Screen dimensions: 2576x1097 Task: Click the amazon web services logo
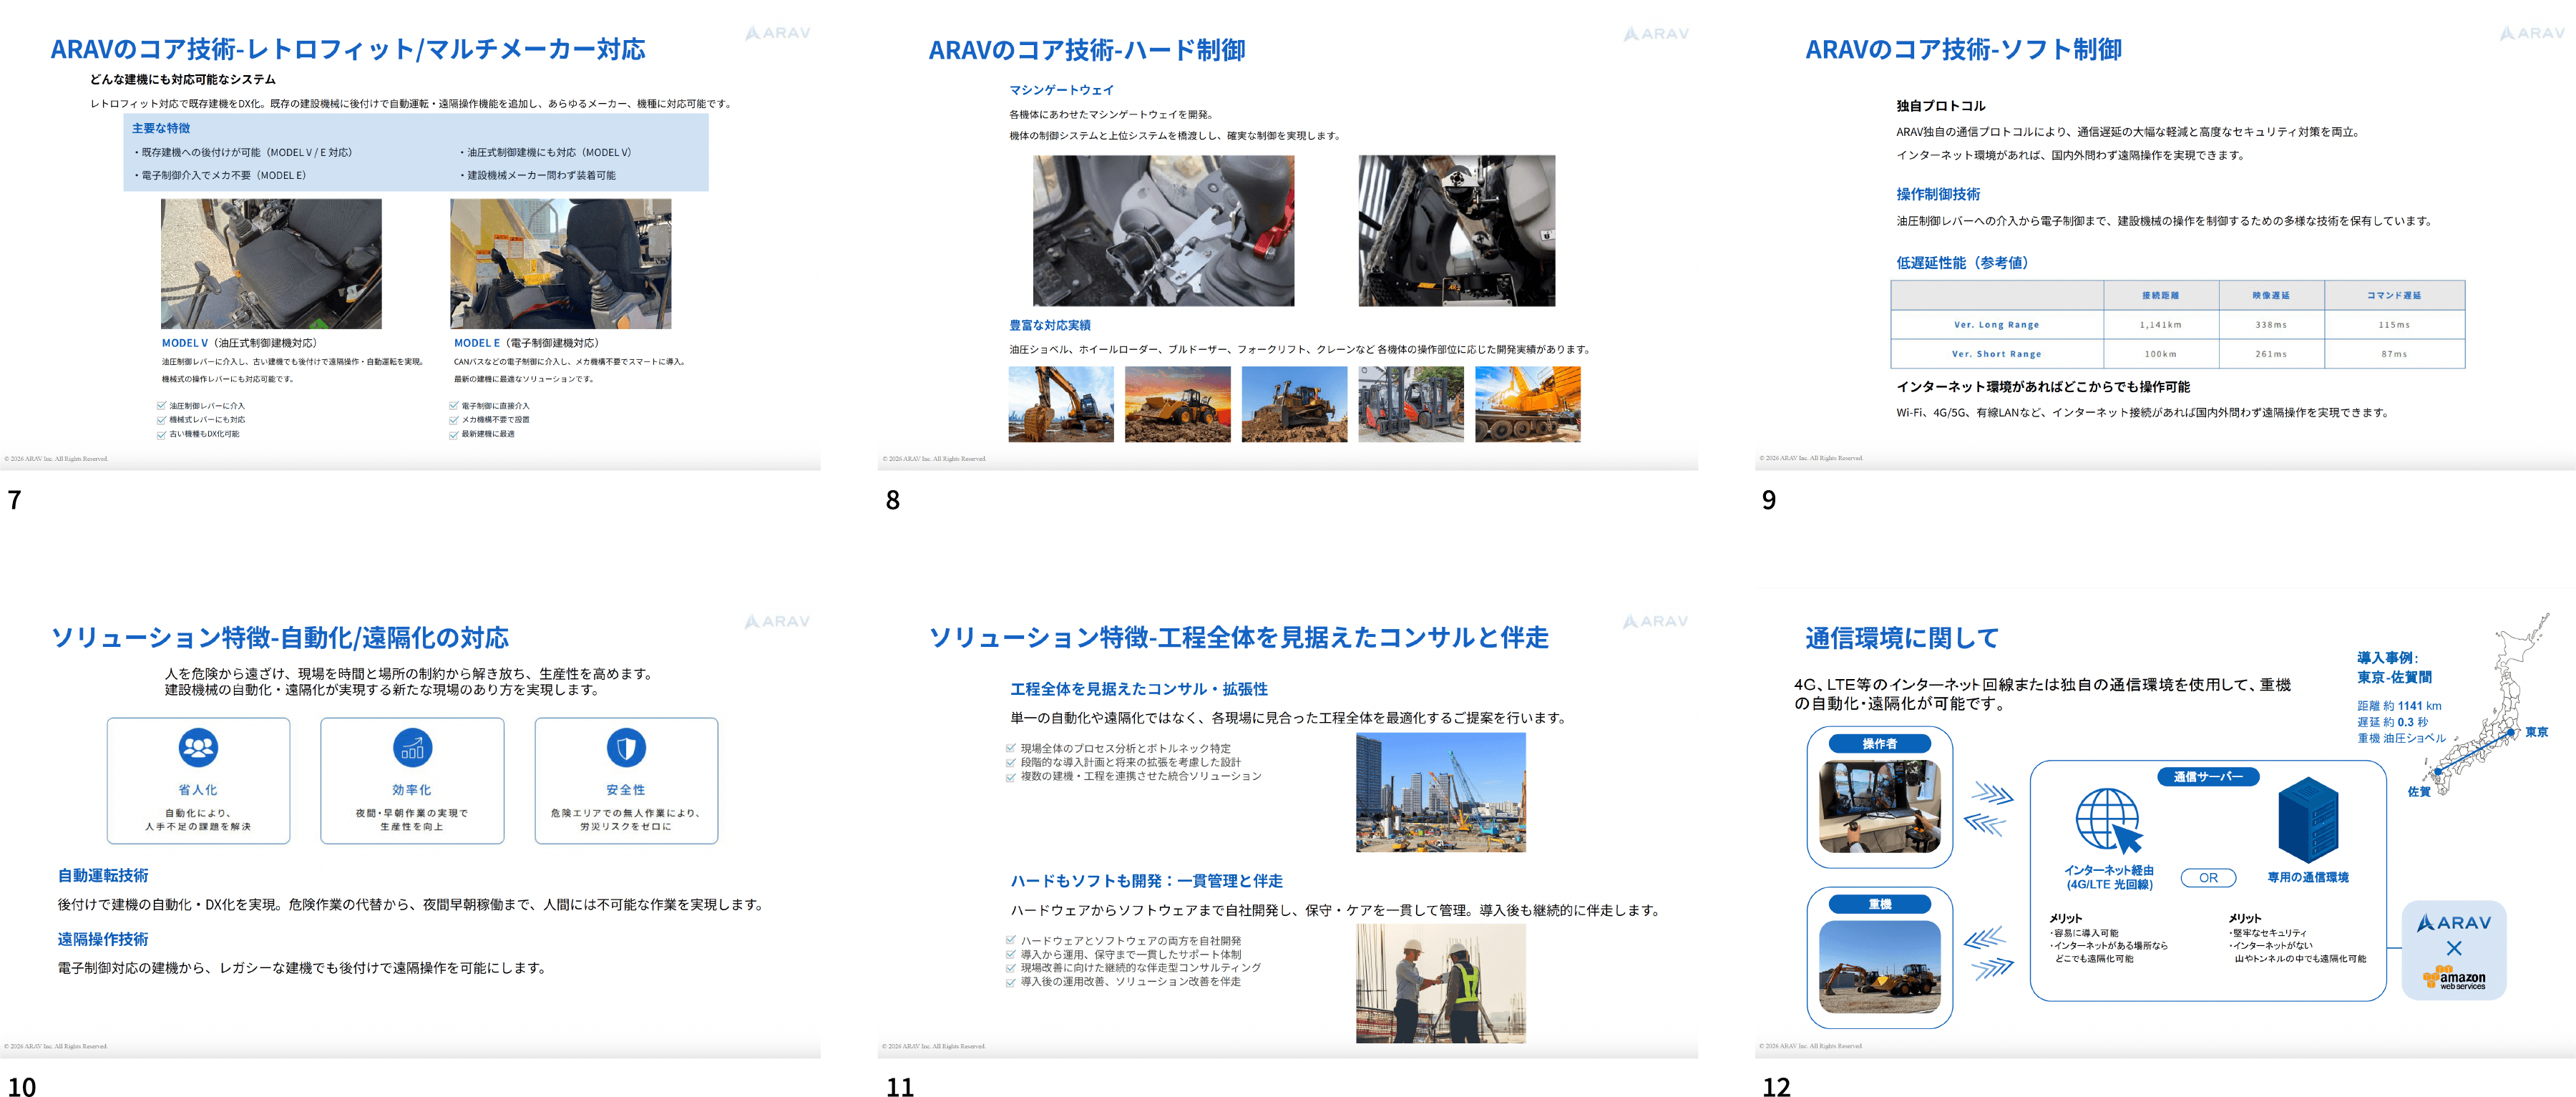[2454, 978]
